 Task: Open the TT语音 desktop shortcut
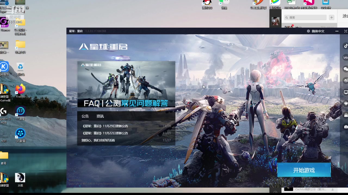[20, 113]
